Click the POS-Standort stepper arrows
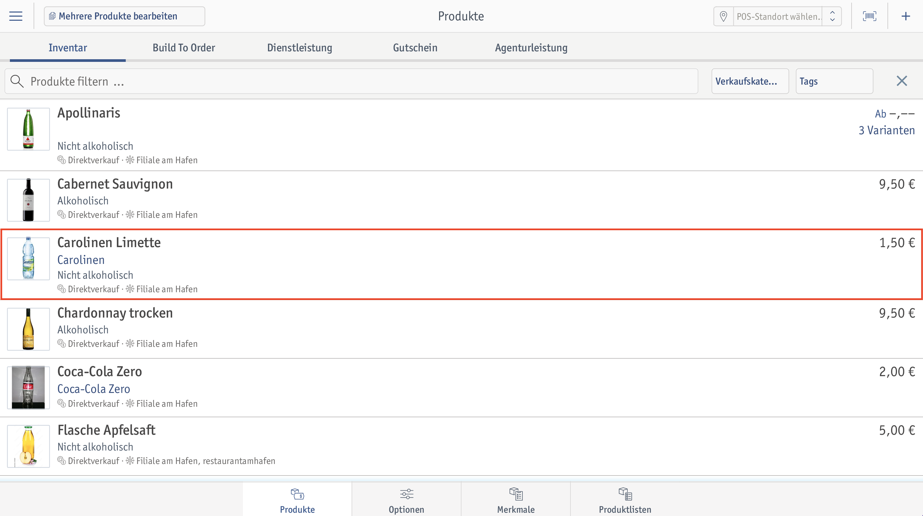 coord(832,16)
